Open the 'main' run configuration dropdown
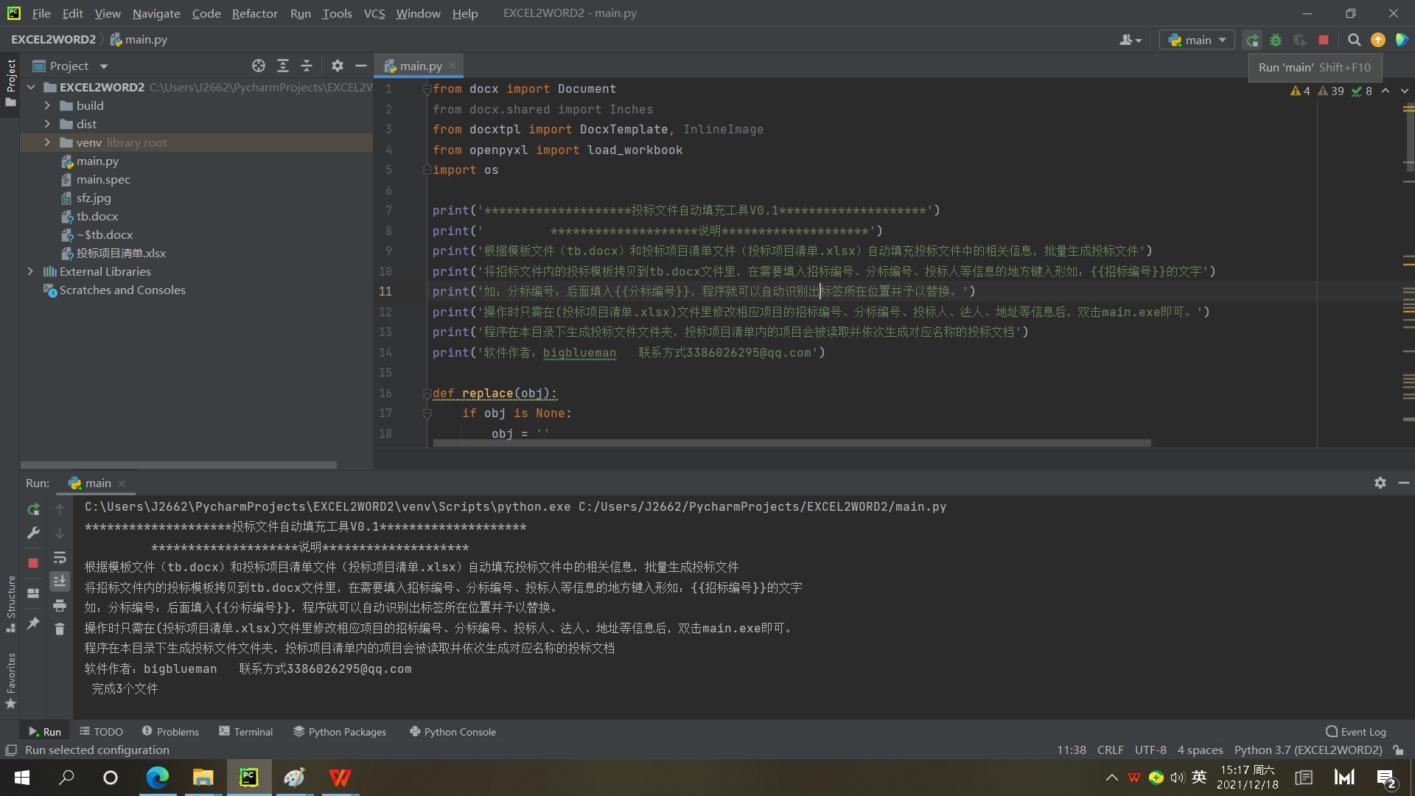1415x796 pixels. click(1197, 41)
